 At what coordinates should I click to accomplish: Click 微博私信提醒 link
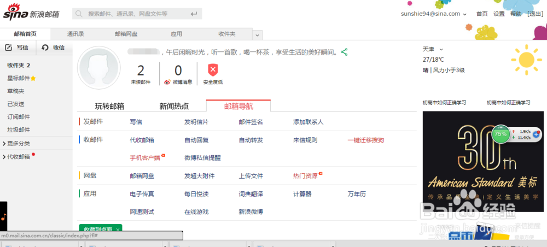pyautogui.click(x=202, y=158)
